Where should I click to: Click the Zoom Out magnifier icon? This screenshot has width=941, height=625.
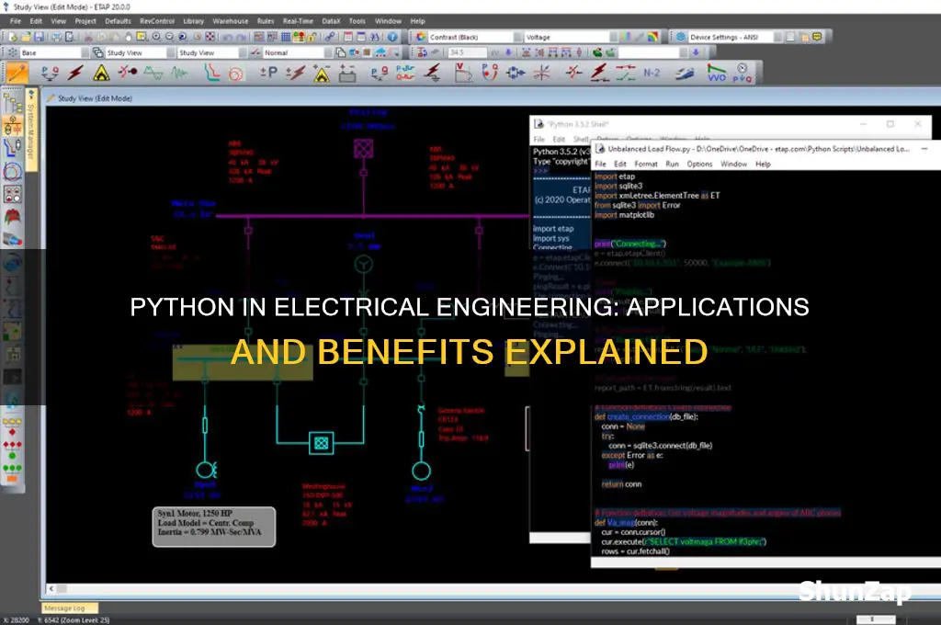(169, 37)
